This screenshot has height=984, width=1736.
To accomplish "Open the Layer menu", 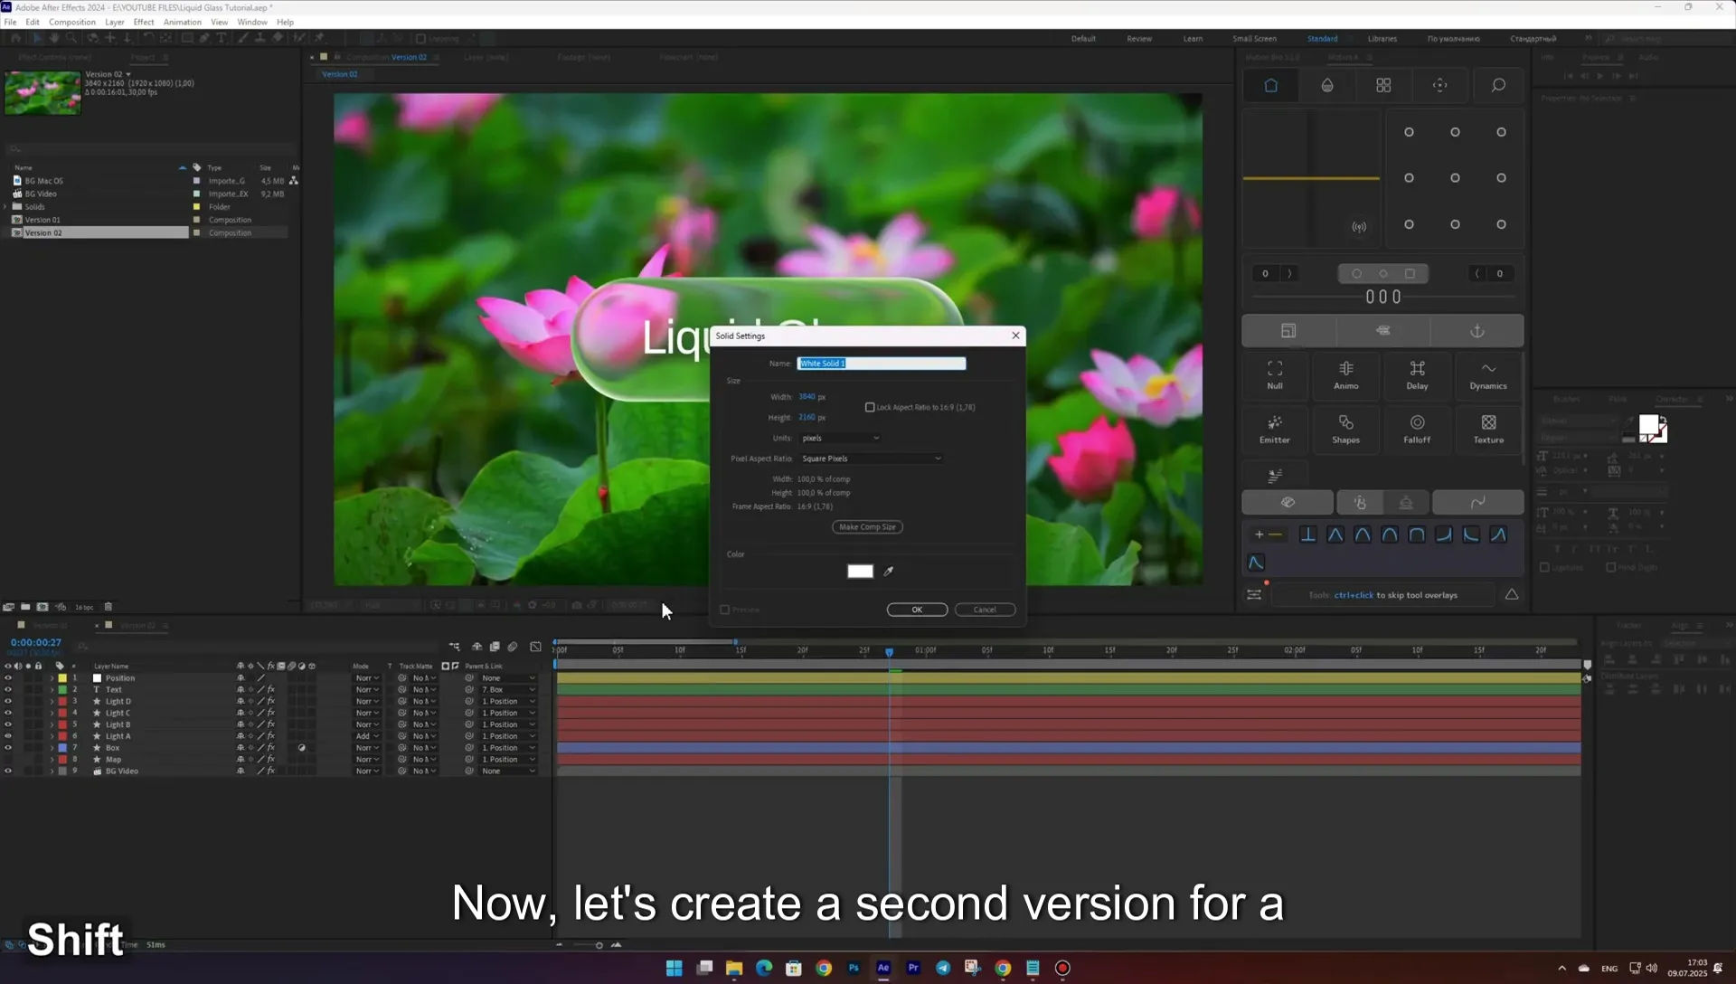I will (115, 22).
